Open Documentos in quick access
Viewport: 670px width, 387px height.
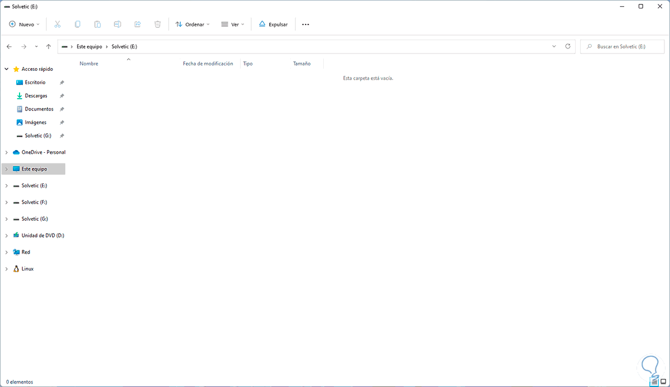click(x=39, y=109)
